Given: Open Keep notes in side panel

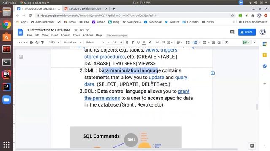Looking at the screenshot, I should (x=265, y=55).
